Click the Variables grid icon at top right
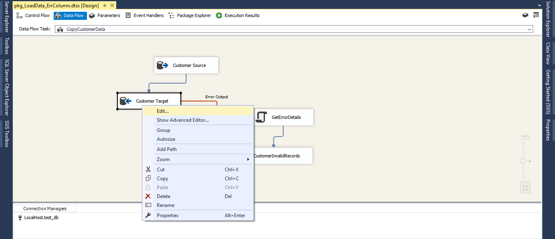Viewport: 555px width, 239px height. pyautogui.click(x=536, y=15)
